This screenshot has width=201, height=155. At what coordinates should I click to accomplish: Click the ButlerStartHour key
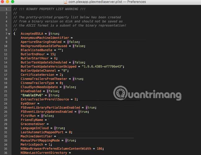[35, 58]
